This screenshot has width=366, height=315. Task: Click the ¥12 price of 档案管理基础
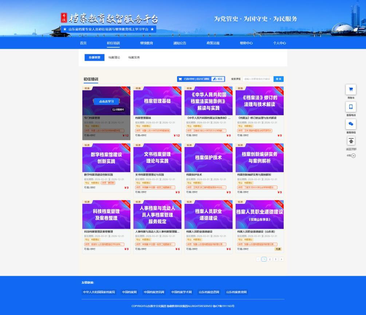(177, 135)
